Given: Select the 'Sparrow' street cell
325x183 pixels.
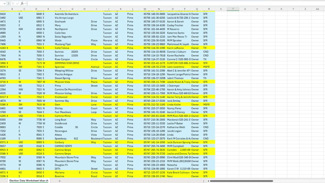Looking at the screenshot, I should point(60,67).
